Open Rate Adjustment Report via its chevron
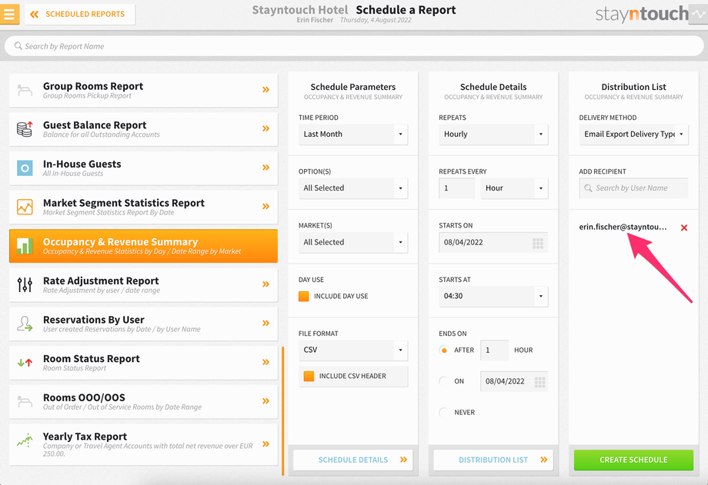Screen dimensions: 708x485 coord(266,284)
